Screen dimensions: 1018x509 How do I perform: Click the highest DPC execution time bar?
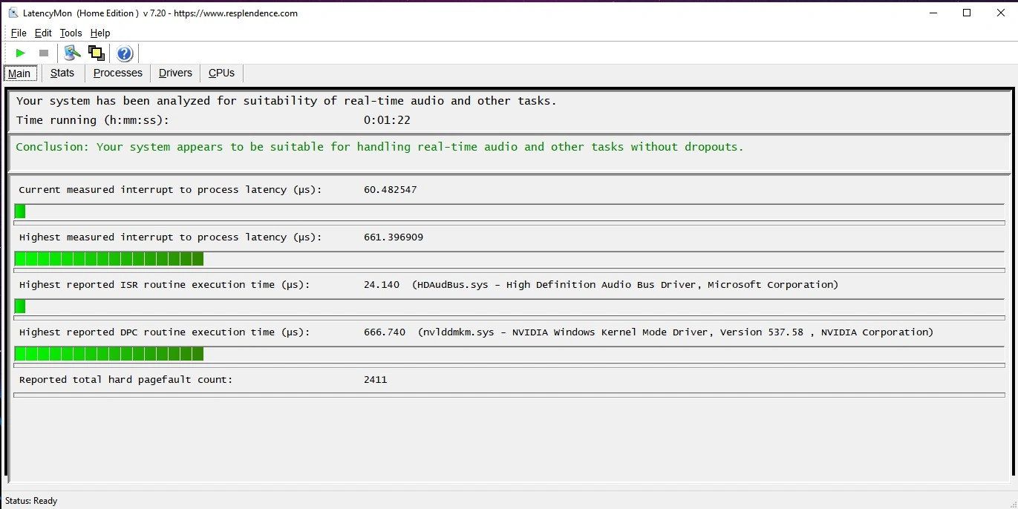tap(509, 354)
